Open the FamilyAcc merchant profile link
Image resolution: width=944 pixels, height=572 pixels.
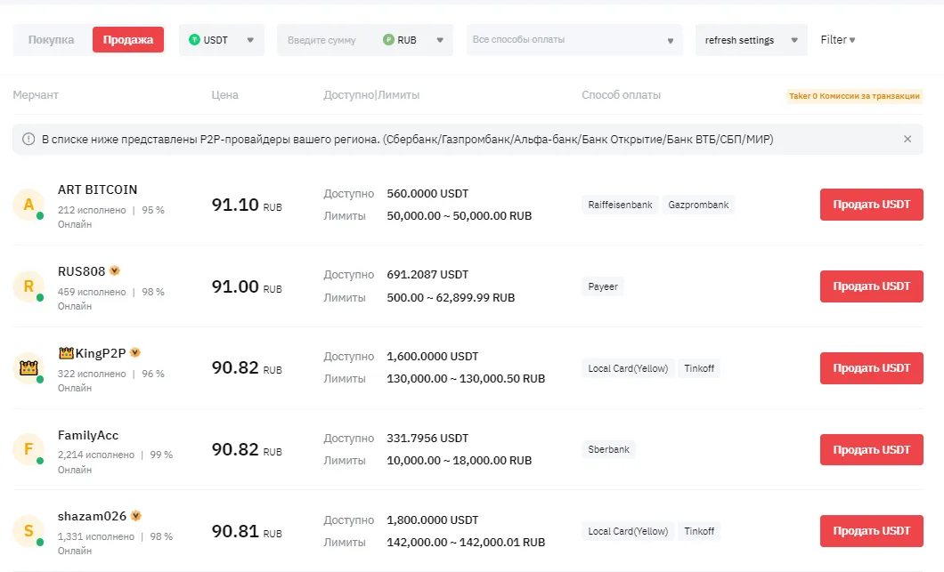coord(87,434)
